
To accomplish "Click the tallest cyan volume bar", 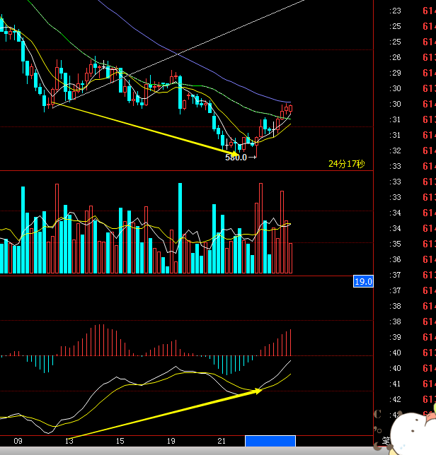I will pos(180,228).
